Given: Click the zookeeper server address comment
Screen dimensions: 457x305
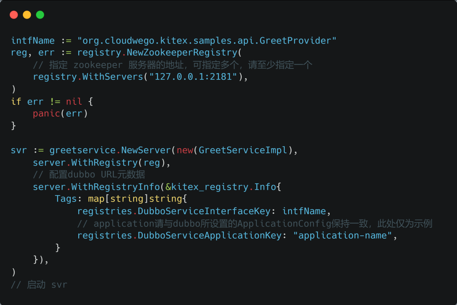Looking at the screenshot, I should coord(172,65).
